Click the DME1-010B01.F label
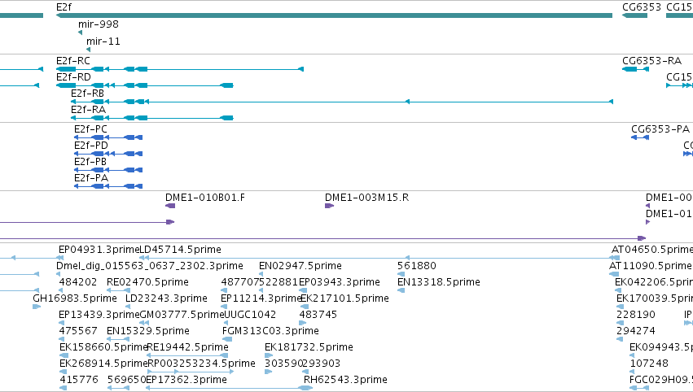 [x=205, y=198]
